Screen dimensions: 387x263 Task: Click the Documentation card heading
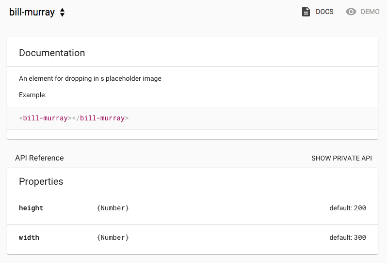click(x=52, y=53)
